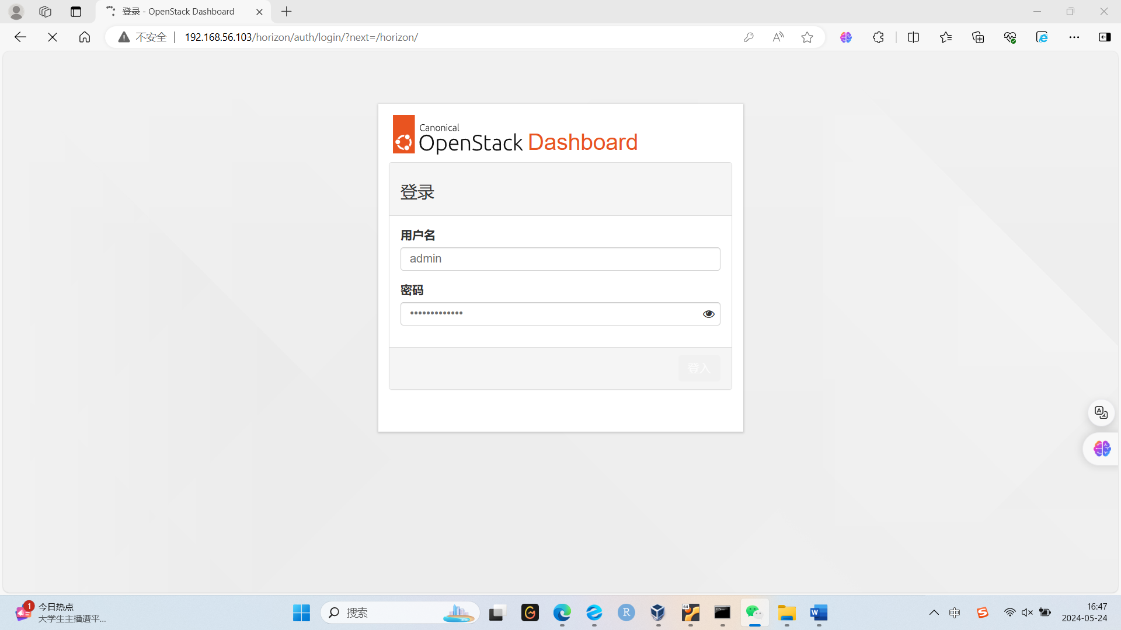Activate Read Aloud icon in address bar
1121x630 pixels.
(x=778, y=37)
